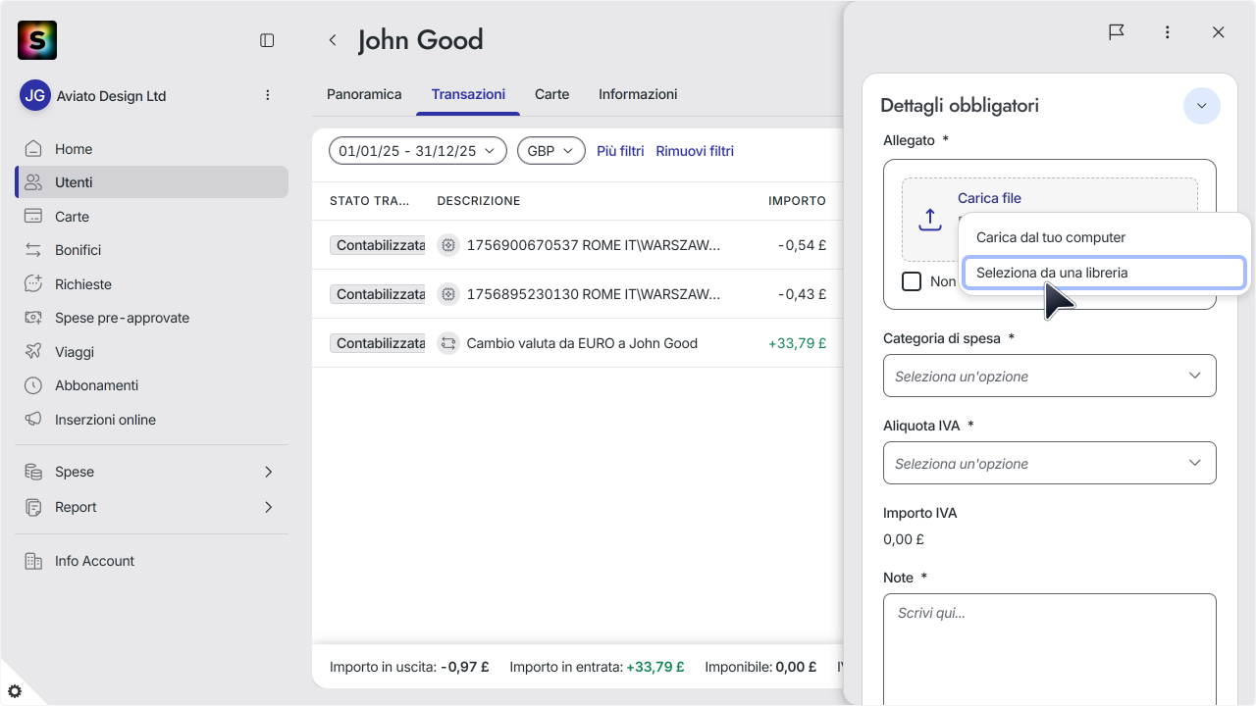Screen dimensions: 1256x706
Task: Open Abbonamenti in the sidebar
Action: (151, 385)
